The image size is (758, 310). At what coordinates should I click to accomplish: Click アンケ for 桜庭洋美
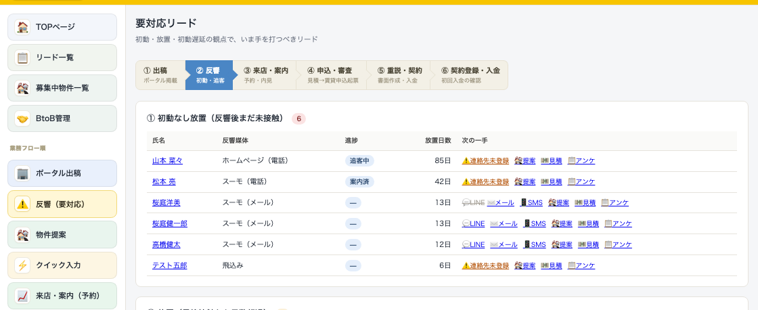click(615, 202)
